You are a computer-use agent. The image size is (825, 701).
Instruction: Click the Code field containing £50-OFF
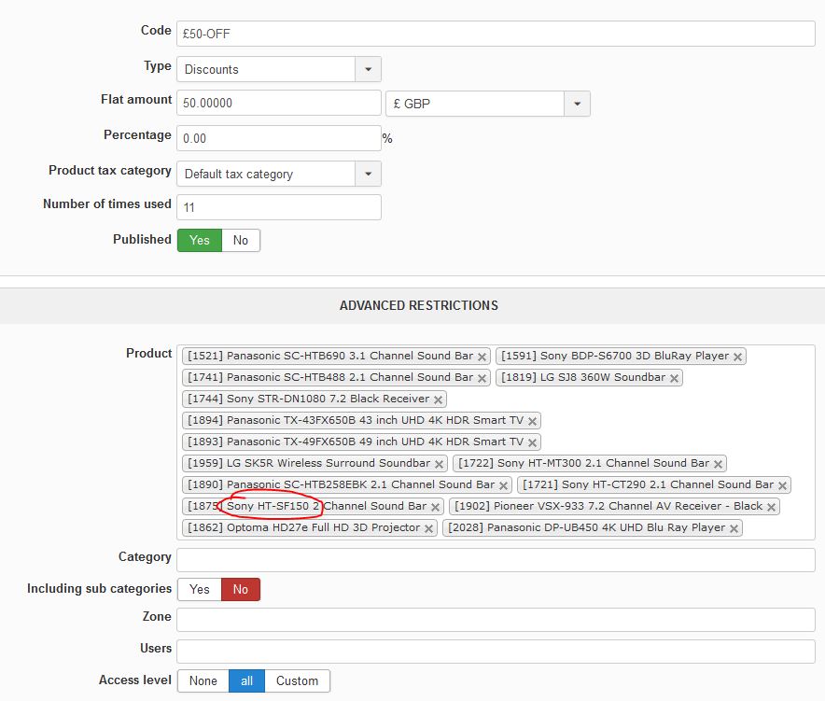click(x=495, y=34)
